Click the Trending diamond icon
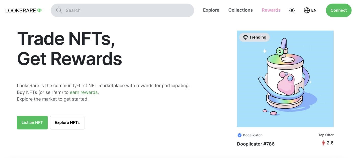Image resolution: width=353 pixels, height=158 pixels. click(x=245, y=37)
